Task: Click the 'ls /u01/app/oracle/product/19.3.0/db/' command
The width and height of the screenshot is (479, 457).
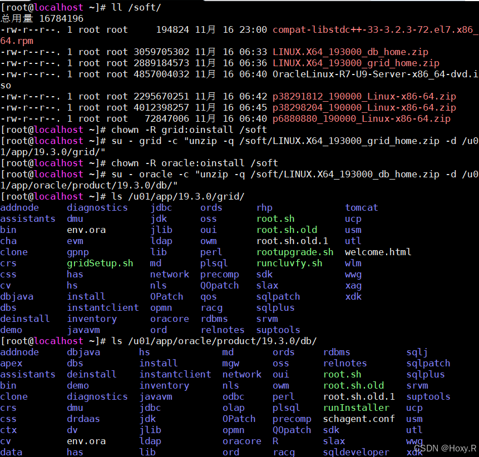Action: coord(214,341)
